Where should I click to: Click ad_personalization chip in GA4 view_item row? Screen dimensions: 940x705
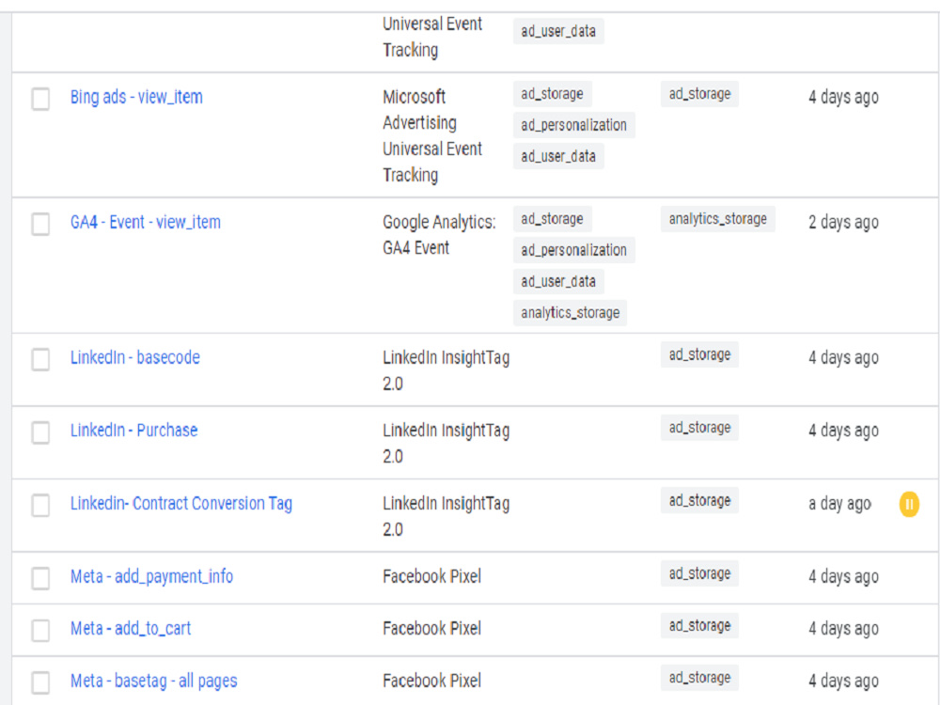573,250
